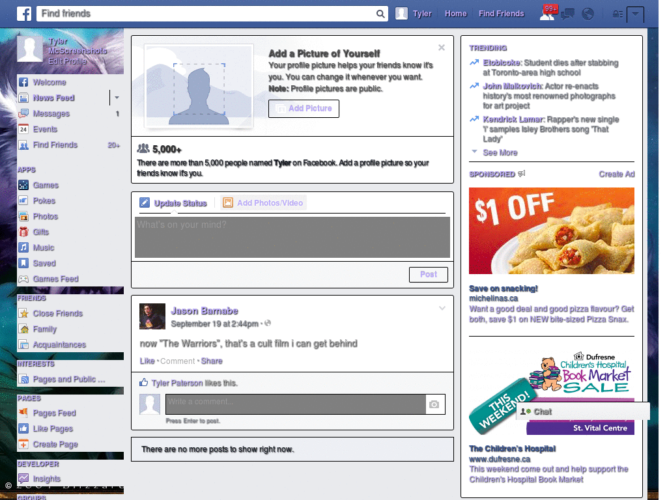Open the $1 OFF pizza snacks ad image
This screenshot has height=500, width=667.
point(551,231)
